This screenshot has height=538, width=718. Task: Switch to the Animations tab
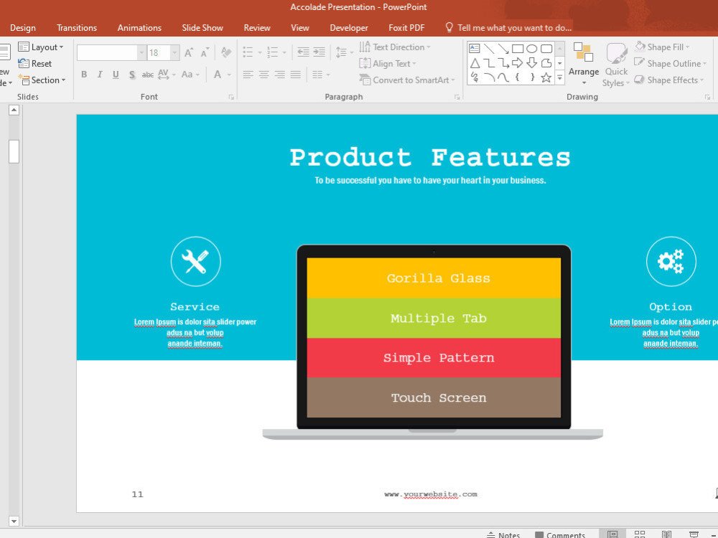(139, 27)
